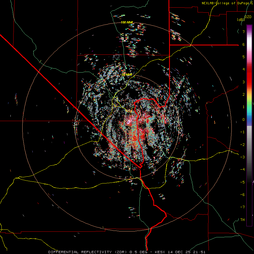Click the "14 DEC 25" date in the caption

pyautogui.click(x=179, y=252)
